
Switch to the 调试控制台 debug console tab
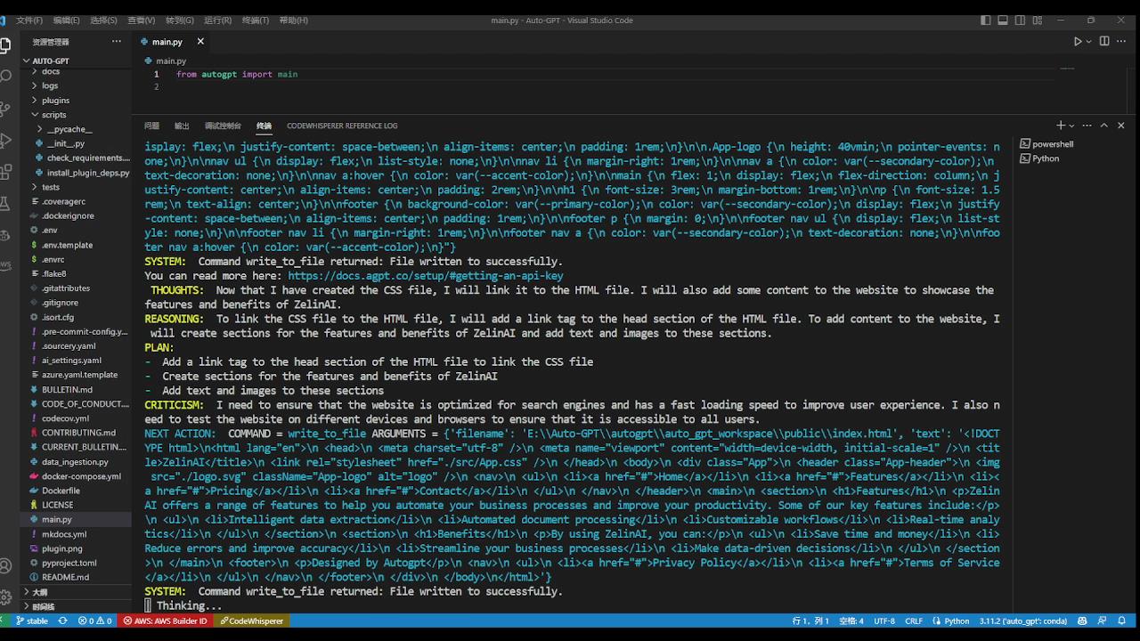click(x=223, y=126)
